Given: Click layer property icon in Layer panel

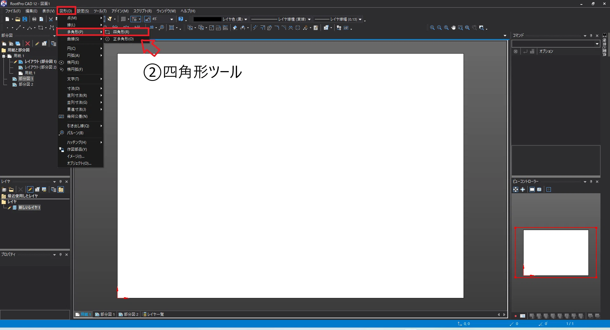Looking at the screenshot, I should pos(37,189).
